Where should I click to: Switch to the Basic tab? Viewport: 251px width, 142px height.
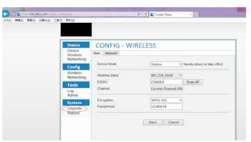pyautogui.click(x=97, y=53)
